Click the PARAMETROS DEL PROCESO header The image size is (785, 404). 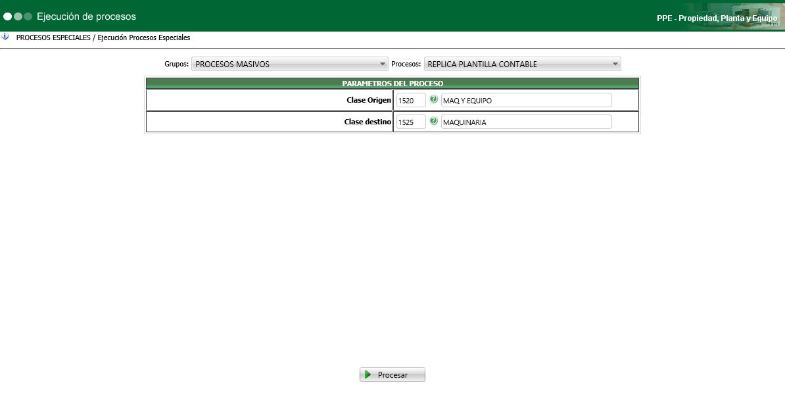[x=393, y=83]
